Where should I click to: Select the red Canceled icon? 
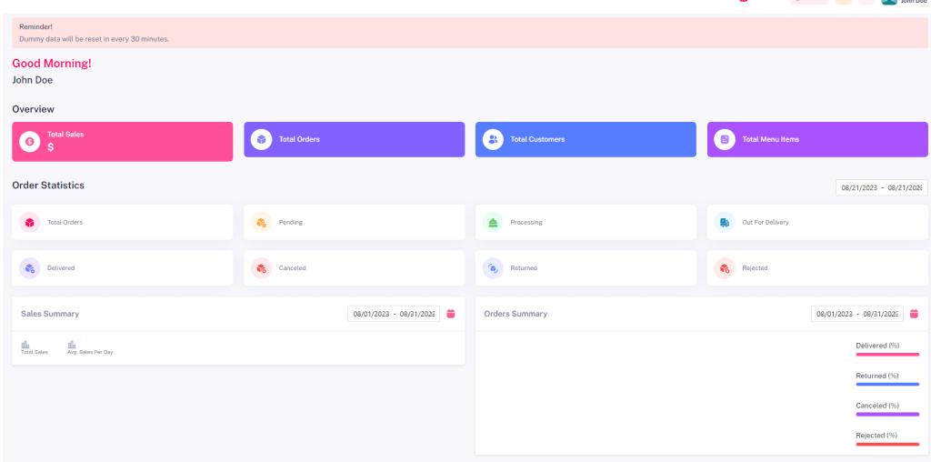click(x=261, y=268)
